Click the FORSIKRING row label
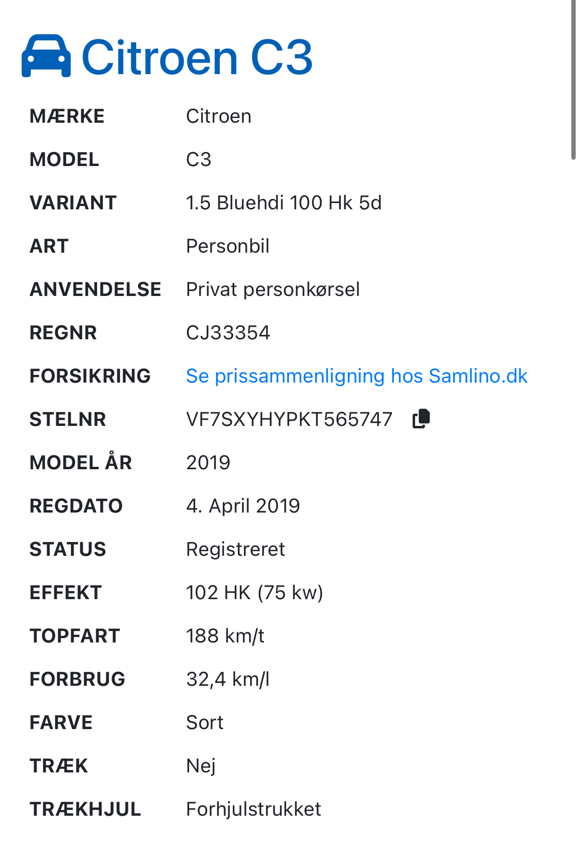This screenshot has height=860, width=580. (90, 376)
